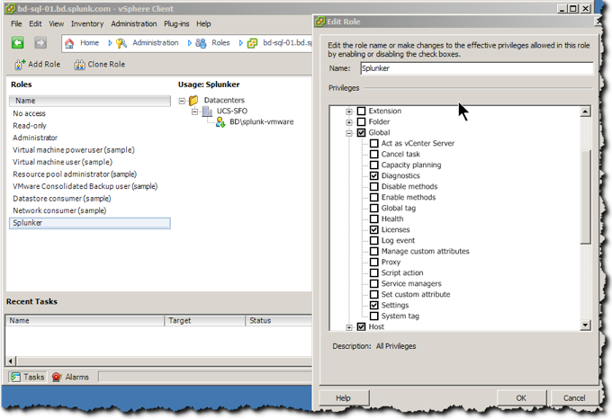Screen dimensions: 612x419
Task: Click the Help button in Edit Role
Action: point(344,398)
